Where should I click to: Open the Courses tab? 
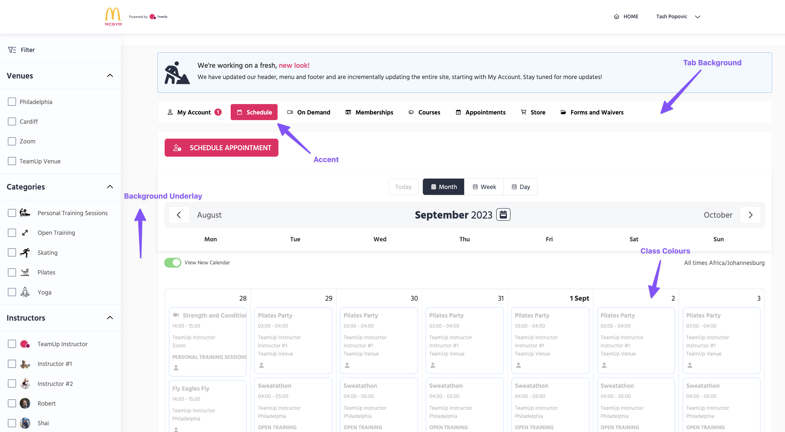[x=424, y=112]
